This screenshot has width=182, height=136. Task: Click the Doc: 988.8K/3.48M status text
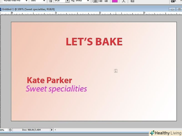(31, 130)
